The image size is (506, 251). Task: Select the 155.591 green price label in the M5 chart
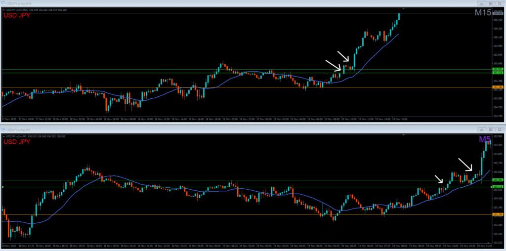click(498, 180)
